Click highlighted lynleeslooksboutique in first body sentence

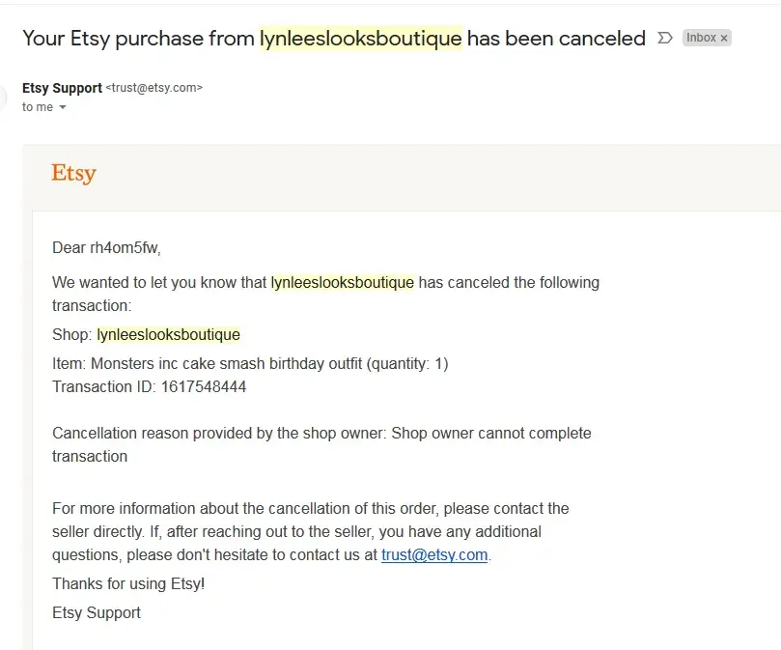pyautogui.click(x=342, y=283)
